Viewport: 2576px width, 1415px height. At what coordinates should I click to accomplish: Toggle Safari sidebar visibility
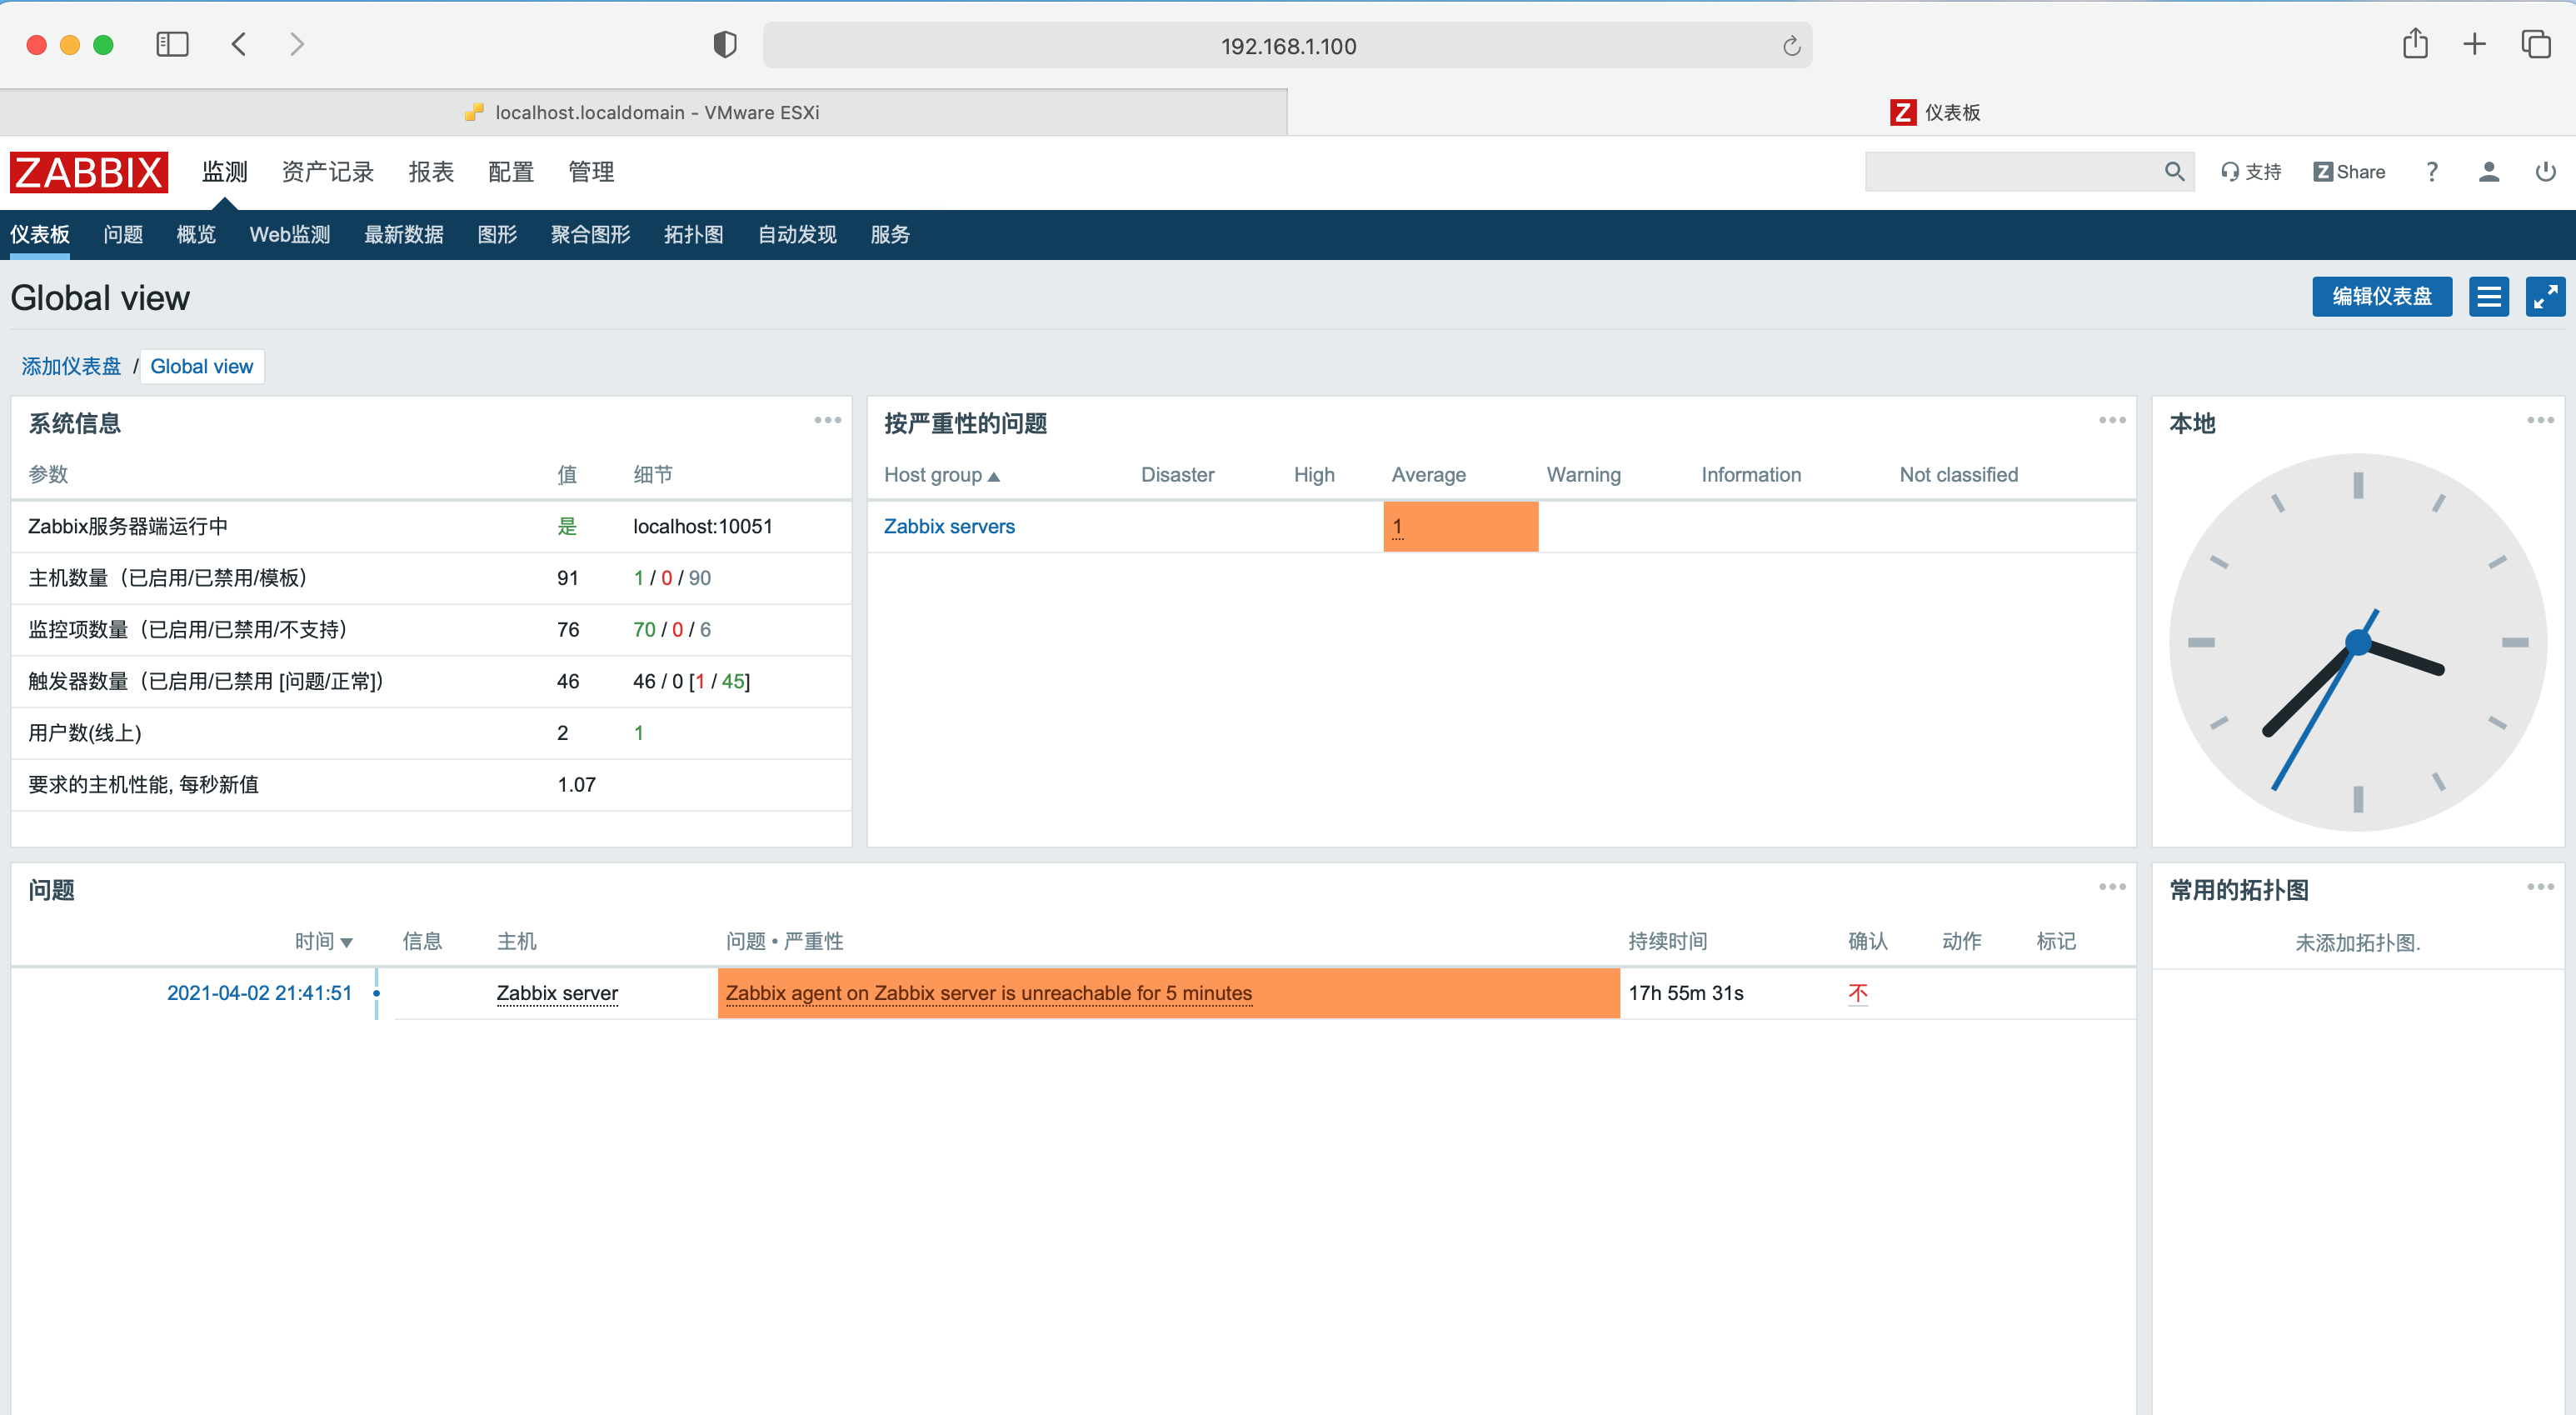tap(172, 45)
